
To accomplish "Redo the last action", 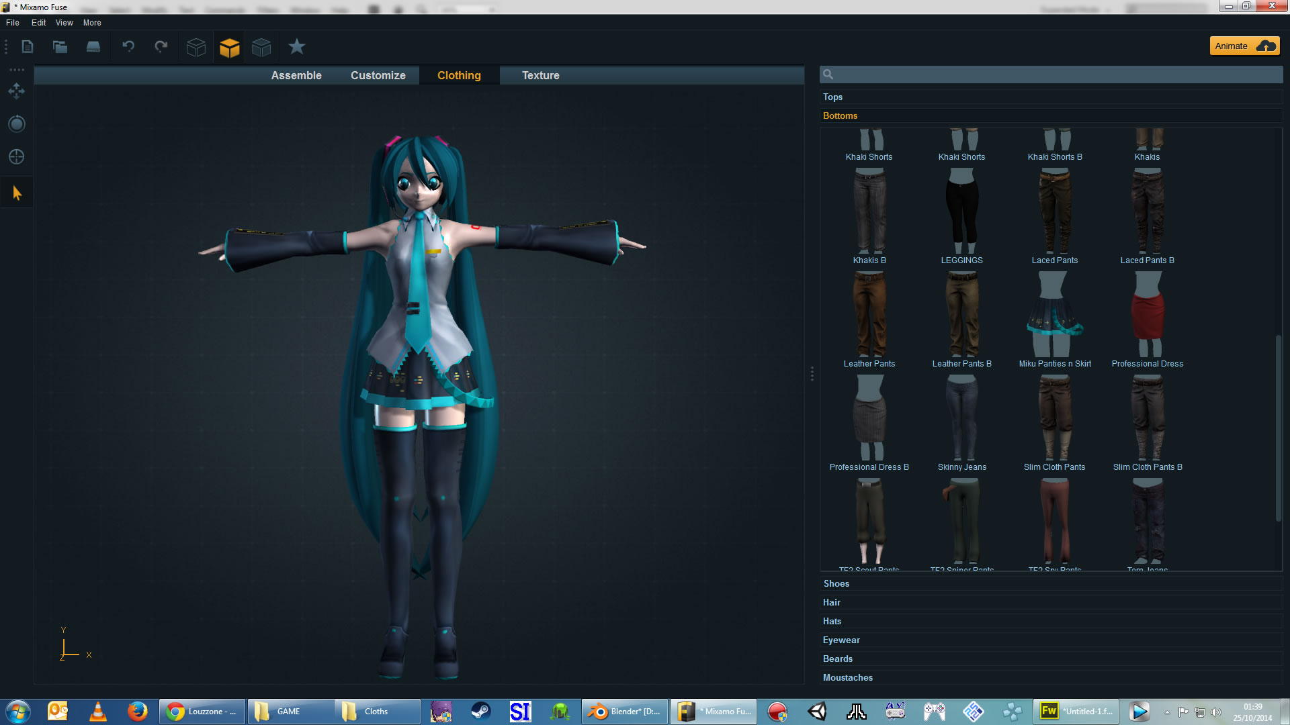I will pos(161,46).
